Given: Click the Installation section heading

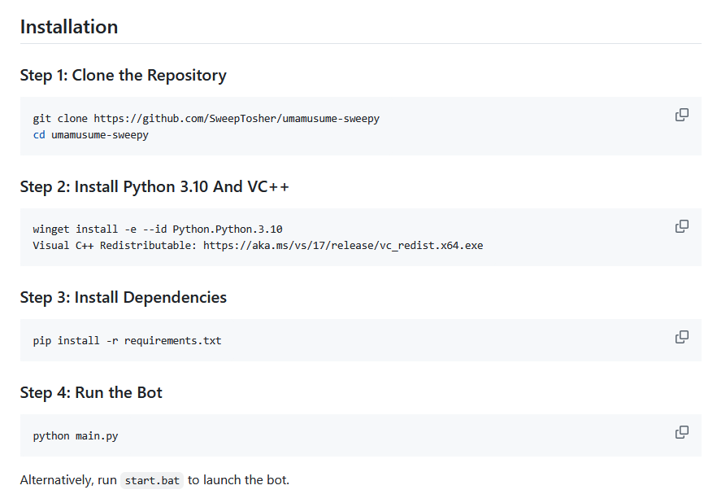Looking at the screenshot, I should point(69,27).
